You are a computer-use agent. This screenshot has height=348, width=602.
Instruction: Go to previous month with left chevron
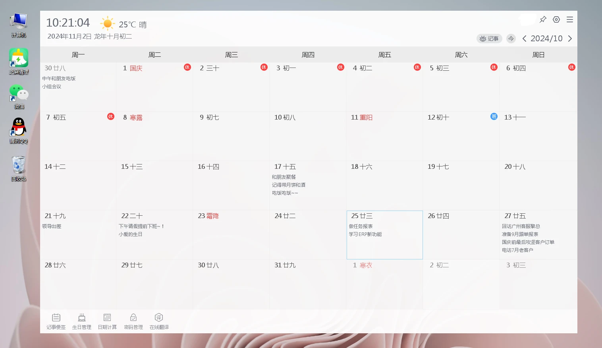point(524,39)
